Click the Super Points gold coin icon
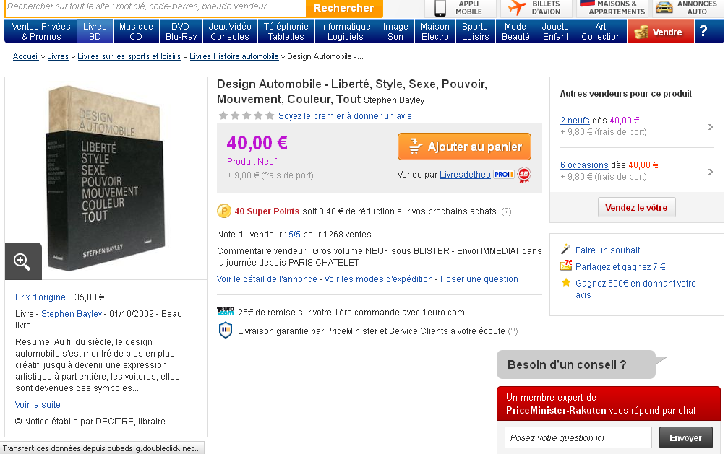The height and width of the screenshot is (454, 728). 224,211
